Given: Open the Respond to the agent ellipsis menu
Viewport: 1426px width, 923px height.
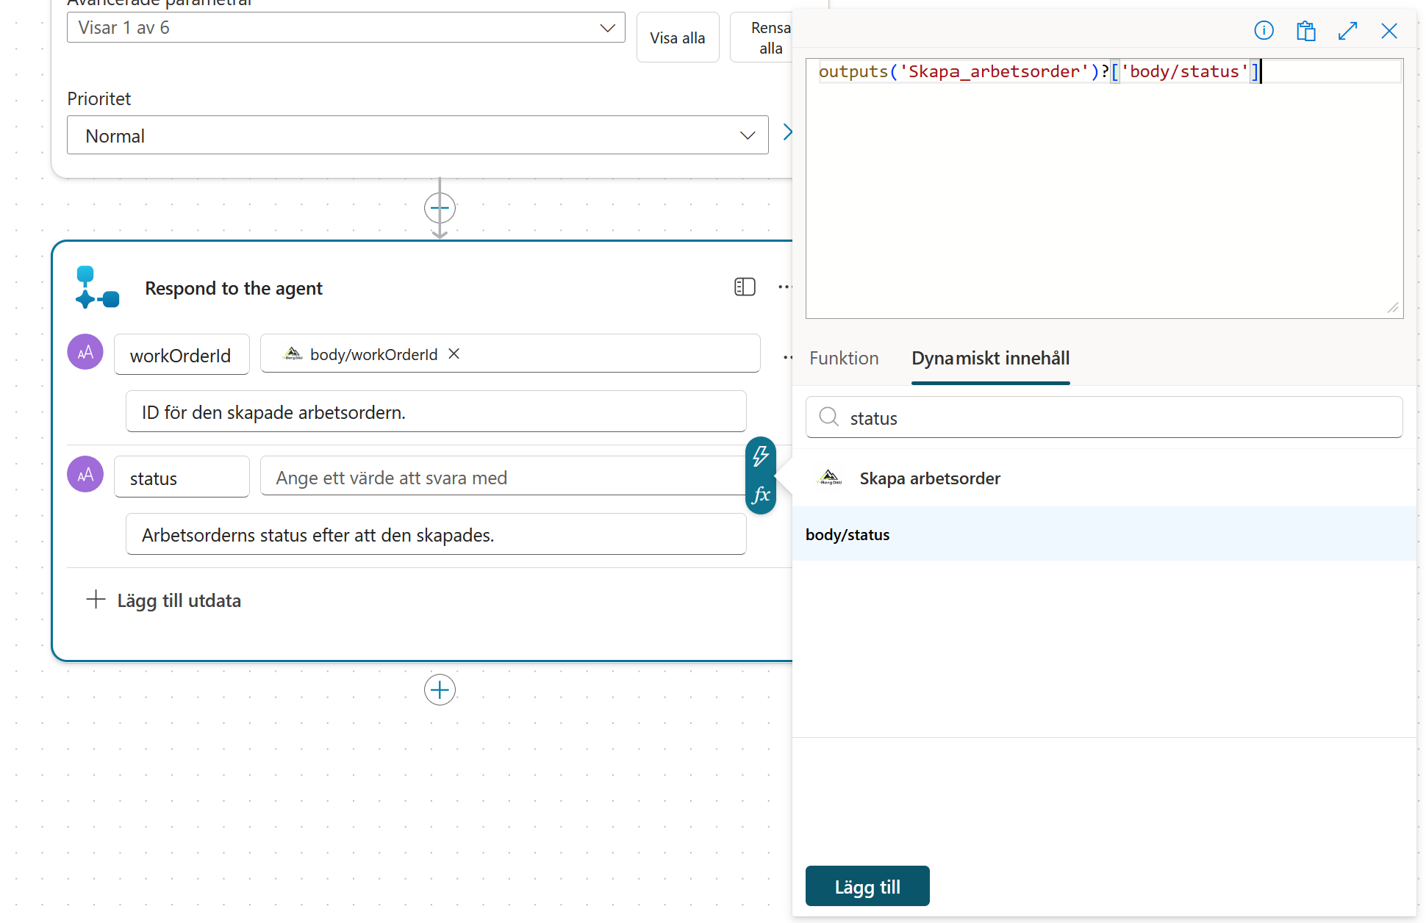Looking at the screenshot, I should [784, 287].
